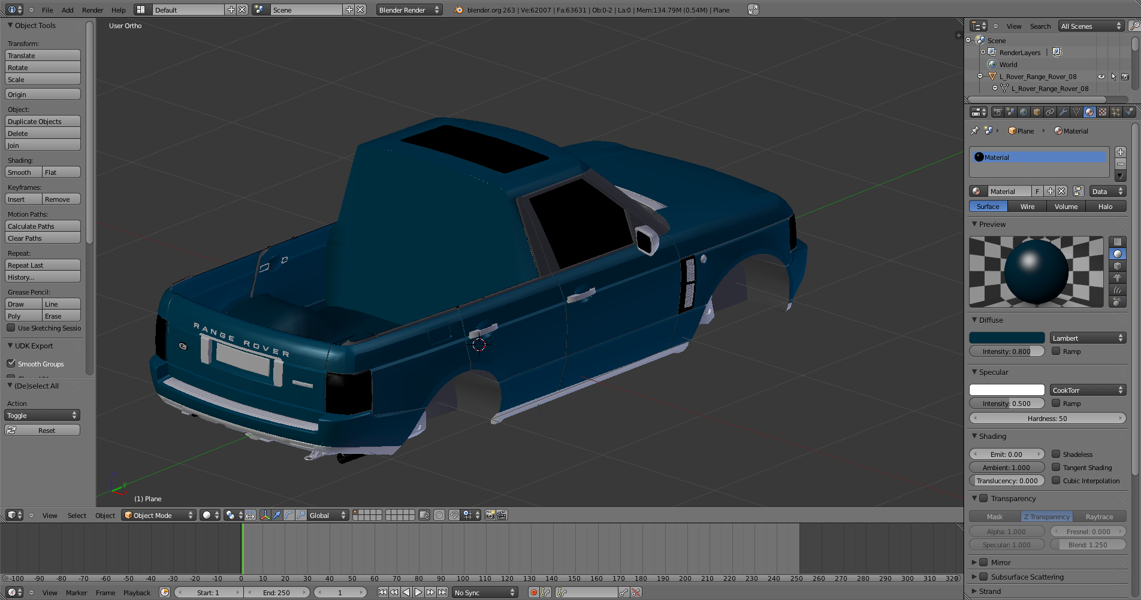The image size is (1141, 600).
Task: Switch to the Halo material type tab
Action: pos(1105,207)
